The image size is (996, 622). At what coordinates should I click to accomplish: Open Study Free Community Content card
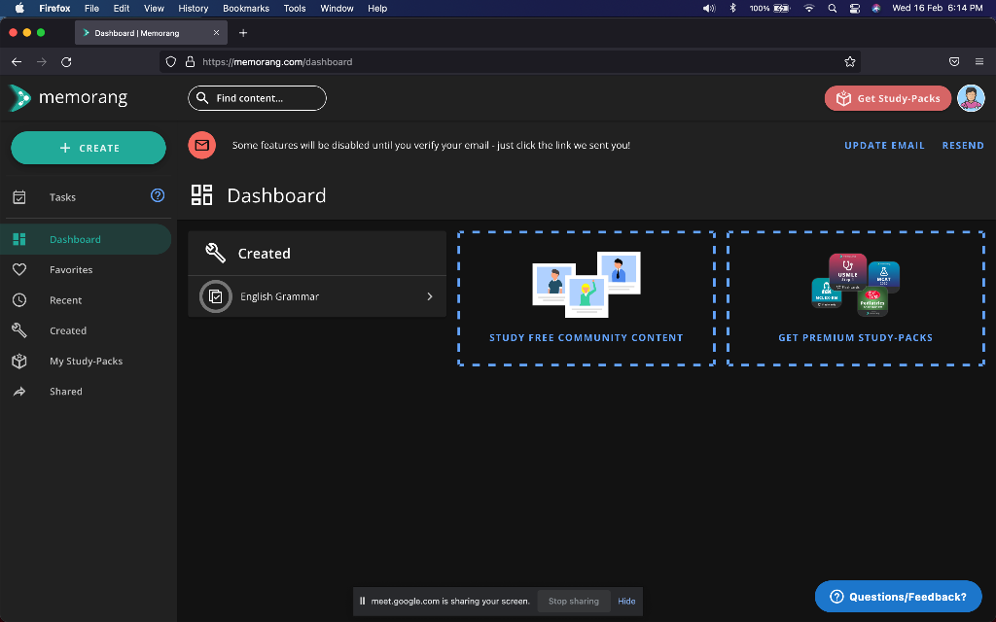tap(586, 298)
